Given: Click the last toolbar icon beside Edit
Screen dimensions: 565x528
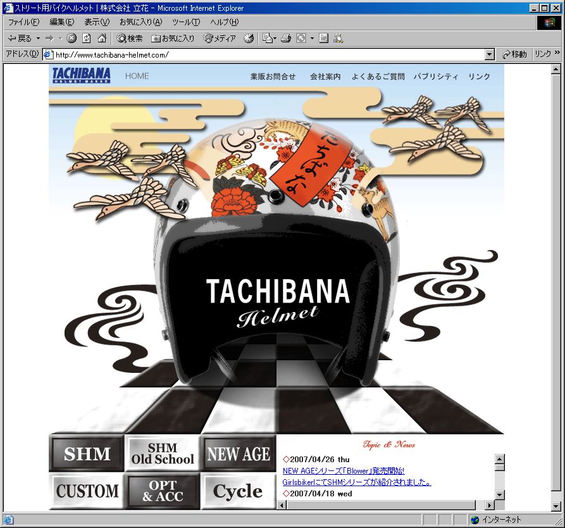Looking at the screenshot, I should click(x=338, y=38).
